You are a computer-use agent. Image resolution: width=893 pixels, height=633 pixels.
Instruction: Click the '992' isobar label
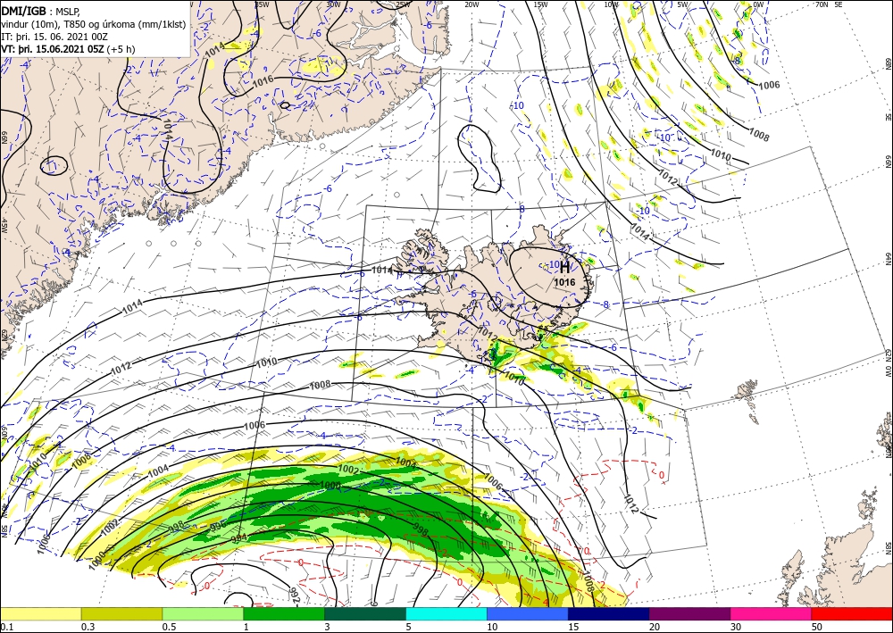(x=296, y=595)
